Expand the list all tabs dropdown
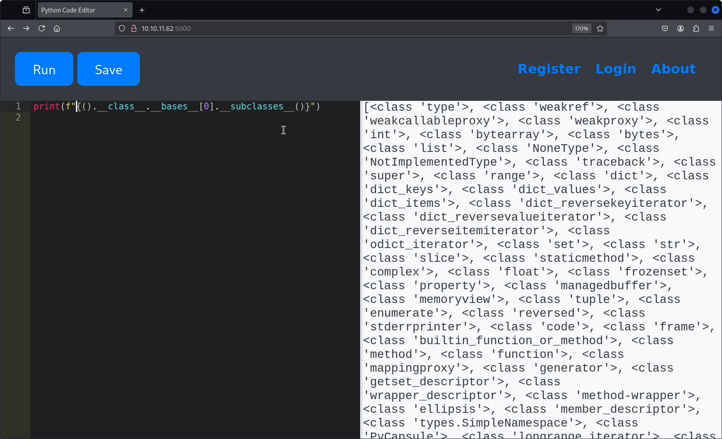The image size is (722, 439). 658,10
